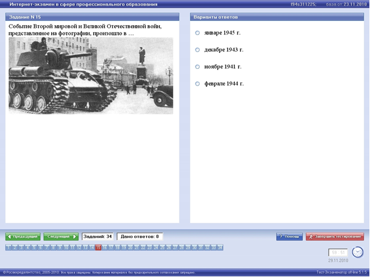The height and width of the screenshot is (277, 370).
Task: Click the "Варианты ответов" panel header
Action: tap(277, 17)
